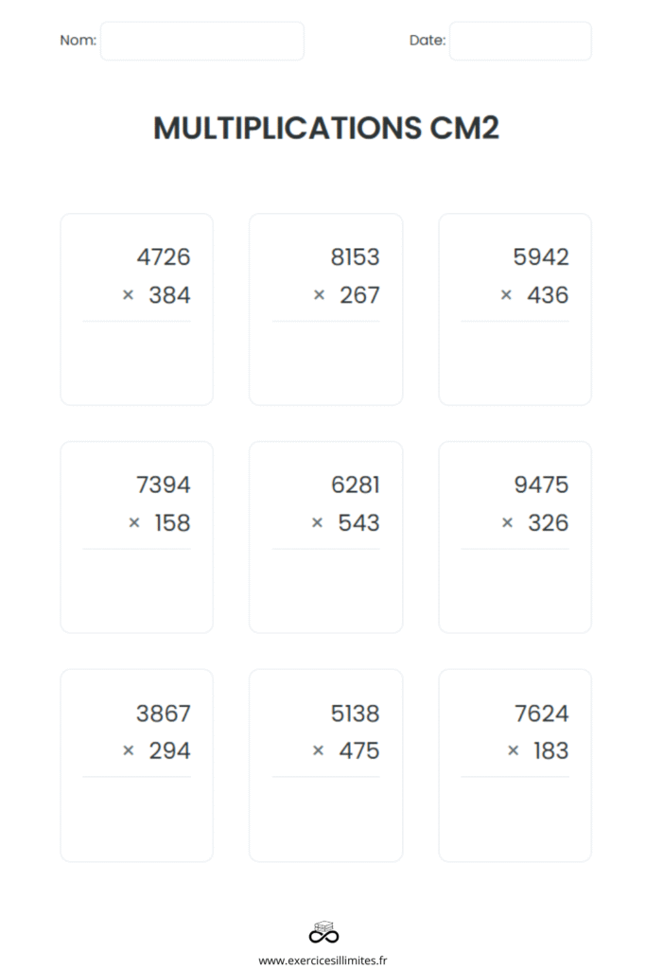The height and width of the screenshot is (969, 646).
Task: Click the number 4726 in first card
Action: [164, 257]
